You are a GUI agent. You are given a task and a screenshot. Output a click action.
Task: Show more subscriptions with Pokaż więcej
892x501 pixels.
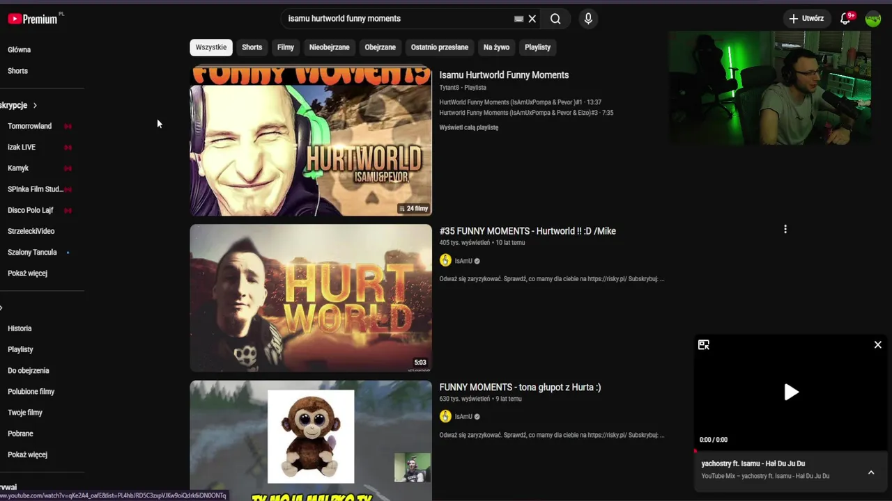pyautogui.click(x=27, y=273)
